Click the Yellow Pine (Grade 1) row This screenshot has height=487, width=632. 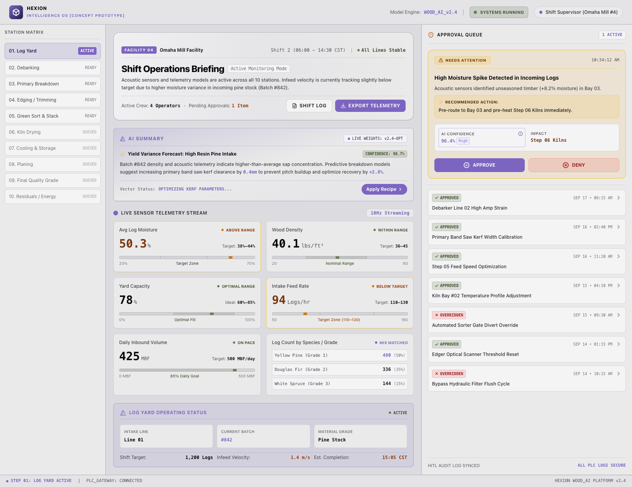coord(340,356)
